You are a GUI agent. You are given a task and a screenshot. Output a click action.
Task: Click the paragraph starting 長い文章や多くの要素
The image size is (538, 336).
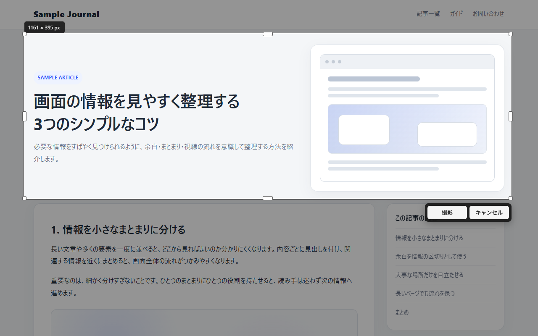[201, 255]
